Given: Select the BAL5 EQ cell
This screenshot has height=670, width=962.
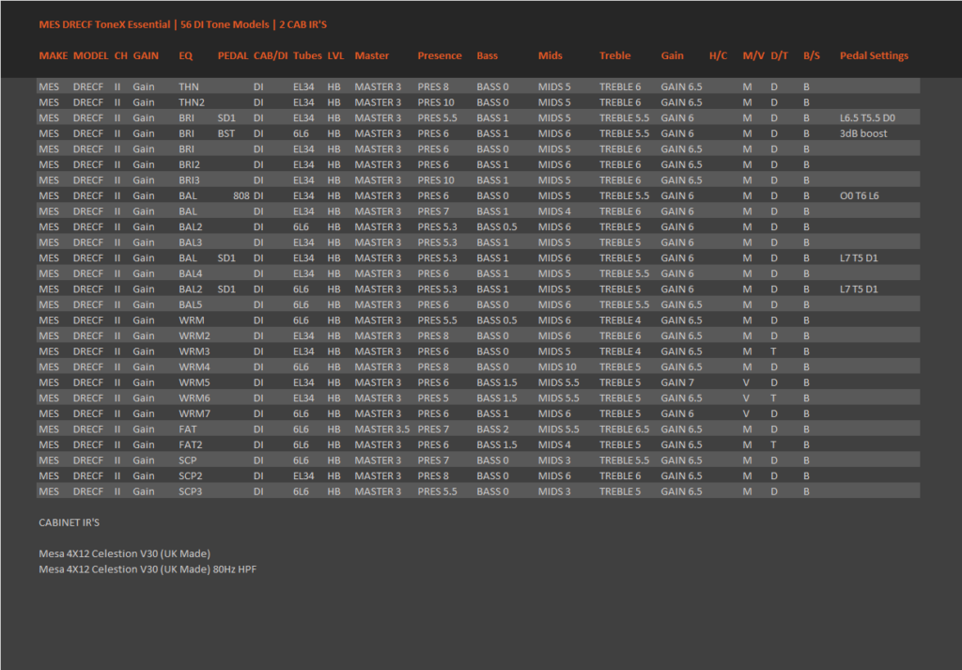Looking at the screenshot, I should pos(190,304).
